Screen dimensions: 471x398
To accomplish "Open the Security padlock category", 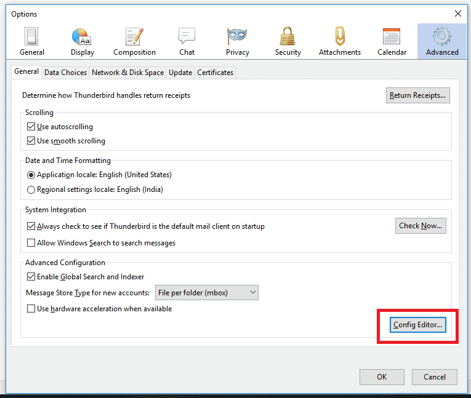I will tap(288, 41).
